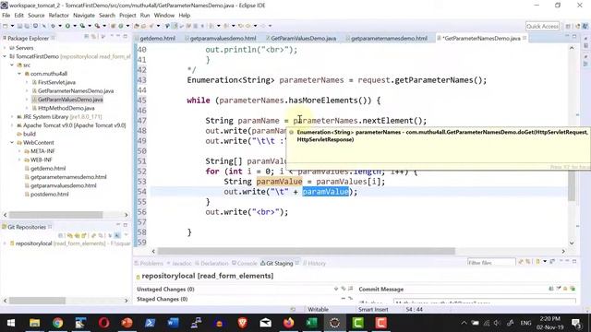This screenshot has height=332, width=591.
Task: Open PowerShell from the taskbar
Action: click(150, 323)
